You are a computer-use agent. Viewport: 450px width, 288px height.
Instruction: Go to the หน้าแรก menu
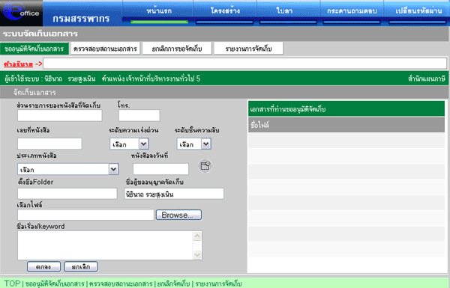coord(159,11)
